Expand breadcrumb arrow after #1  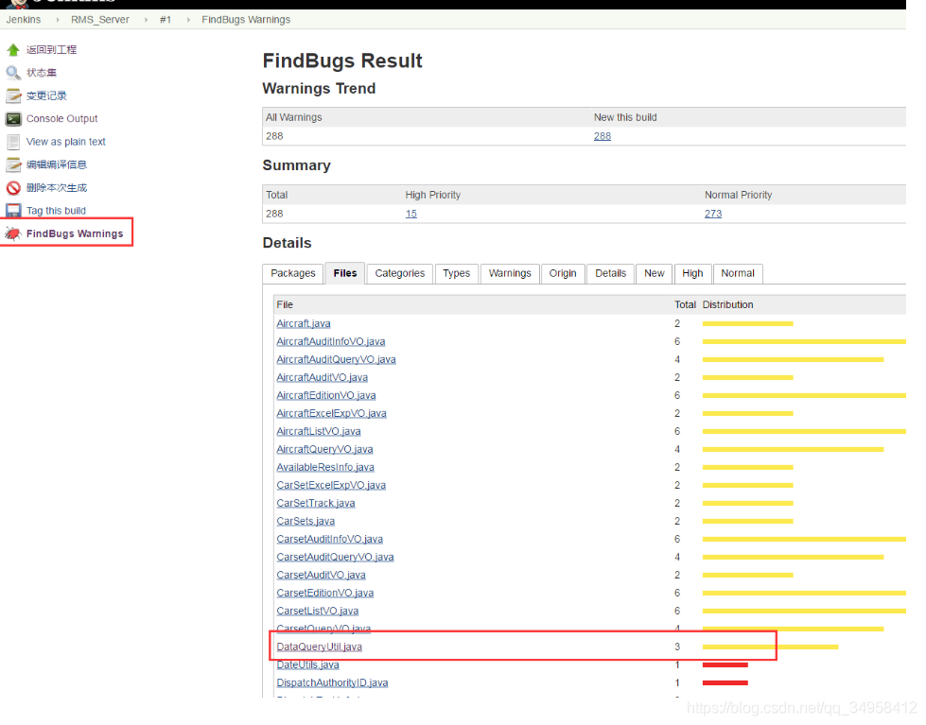pyautogui.click(x=188, y=20)
